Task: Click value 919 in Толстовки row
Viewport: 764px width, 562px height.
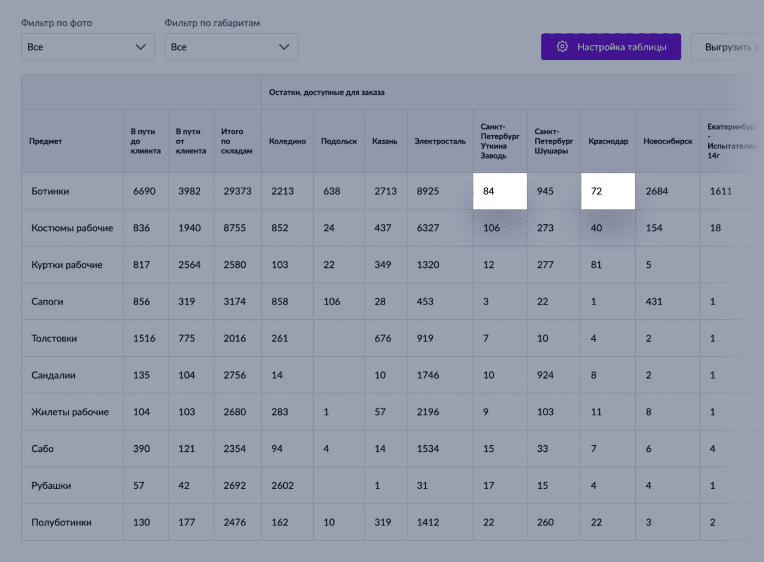Action: (425, 338)
